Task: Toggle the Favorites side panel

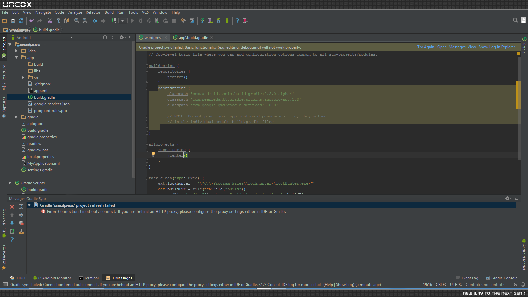Action: point(4,257)
